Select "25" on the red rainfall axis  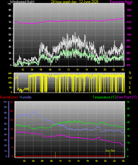tap(12, 111)
